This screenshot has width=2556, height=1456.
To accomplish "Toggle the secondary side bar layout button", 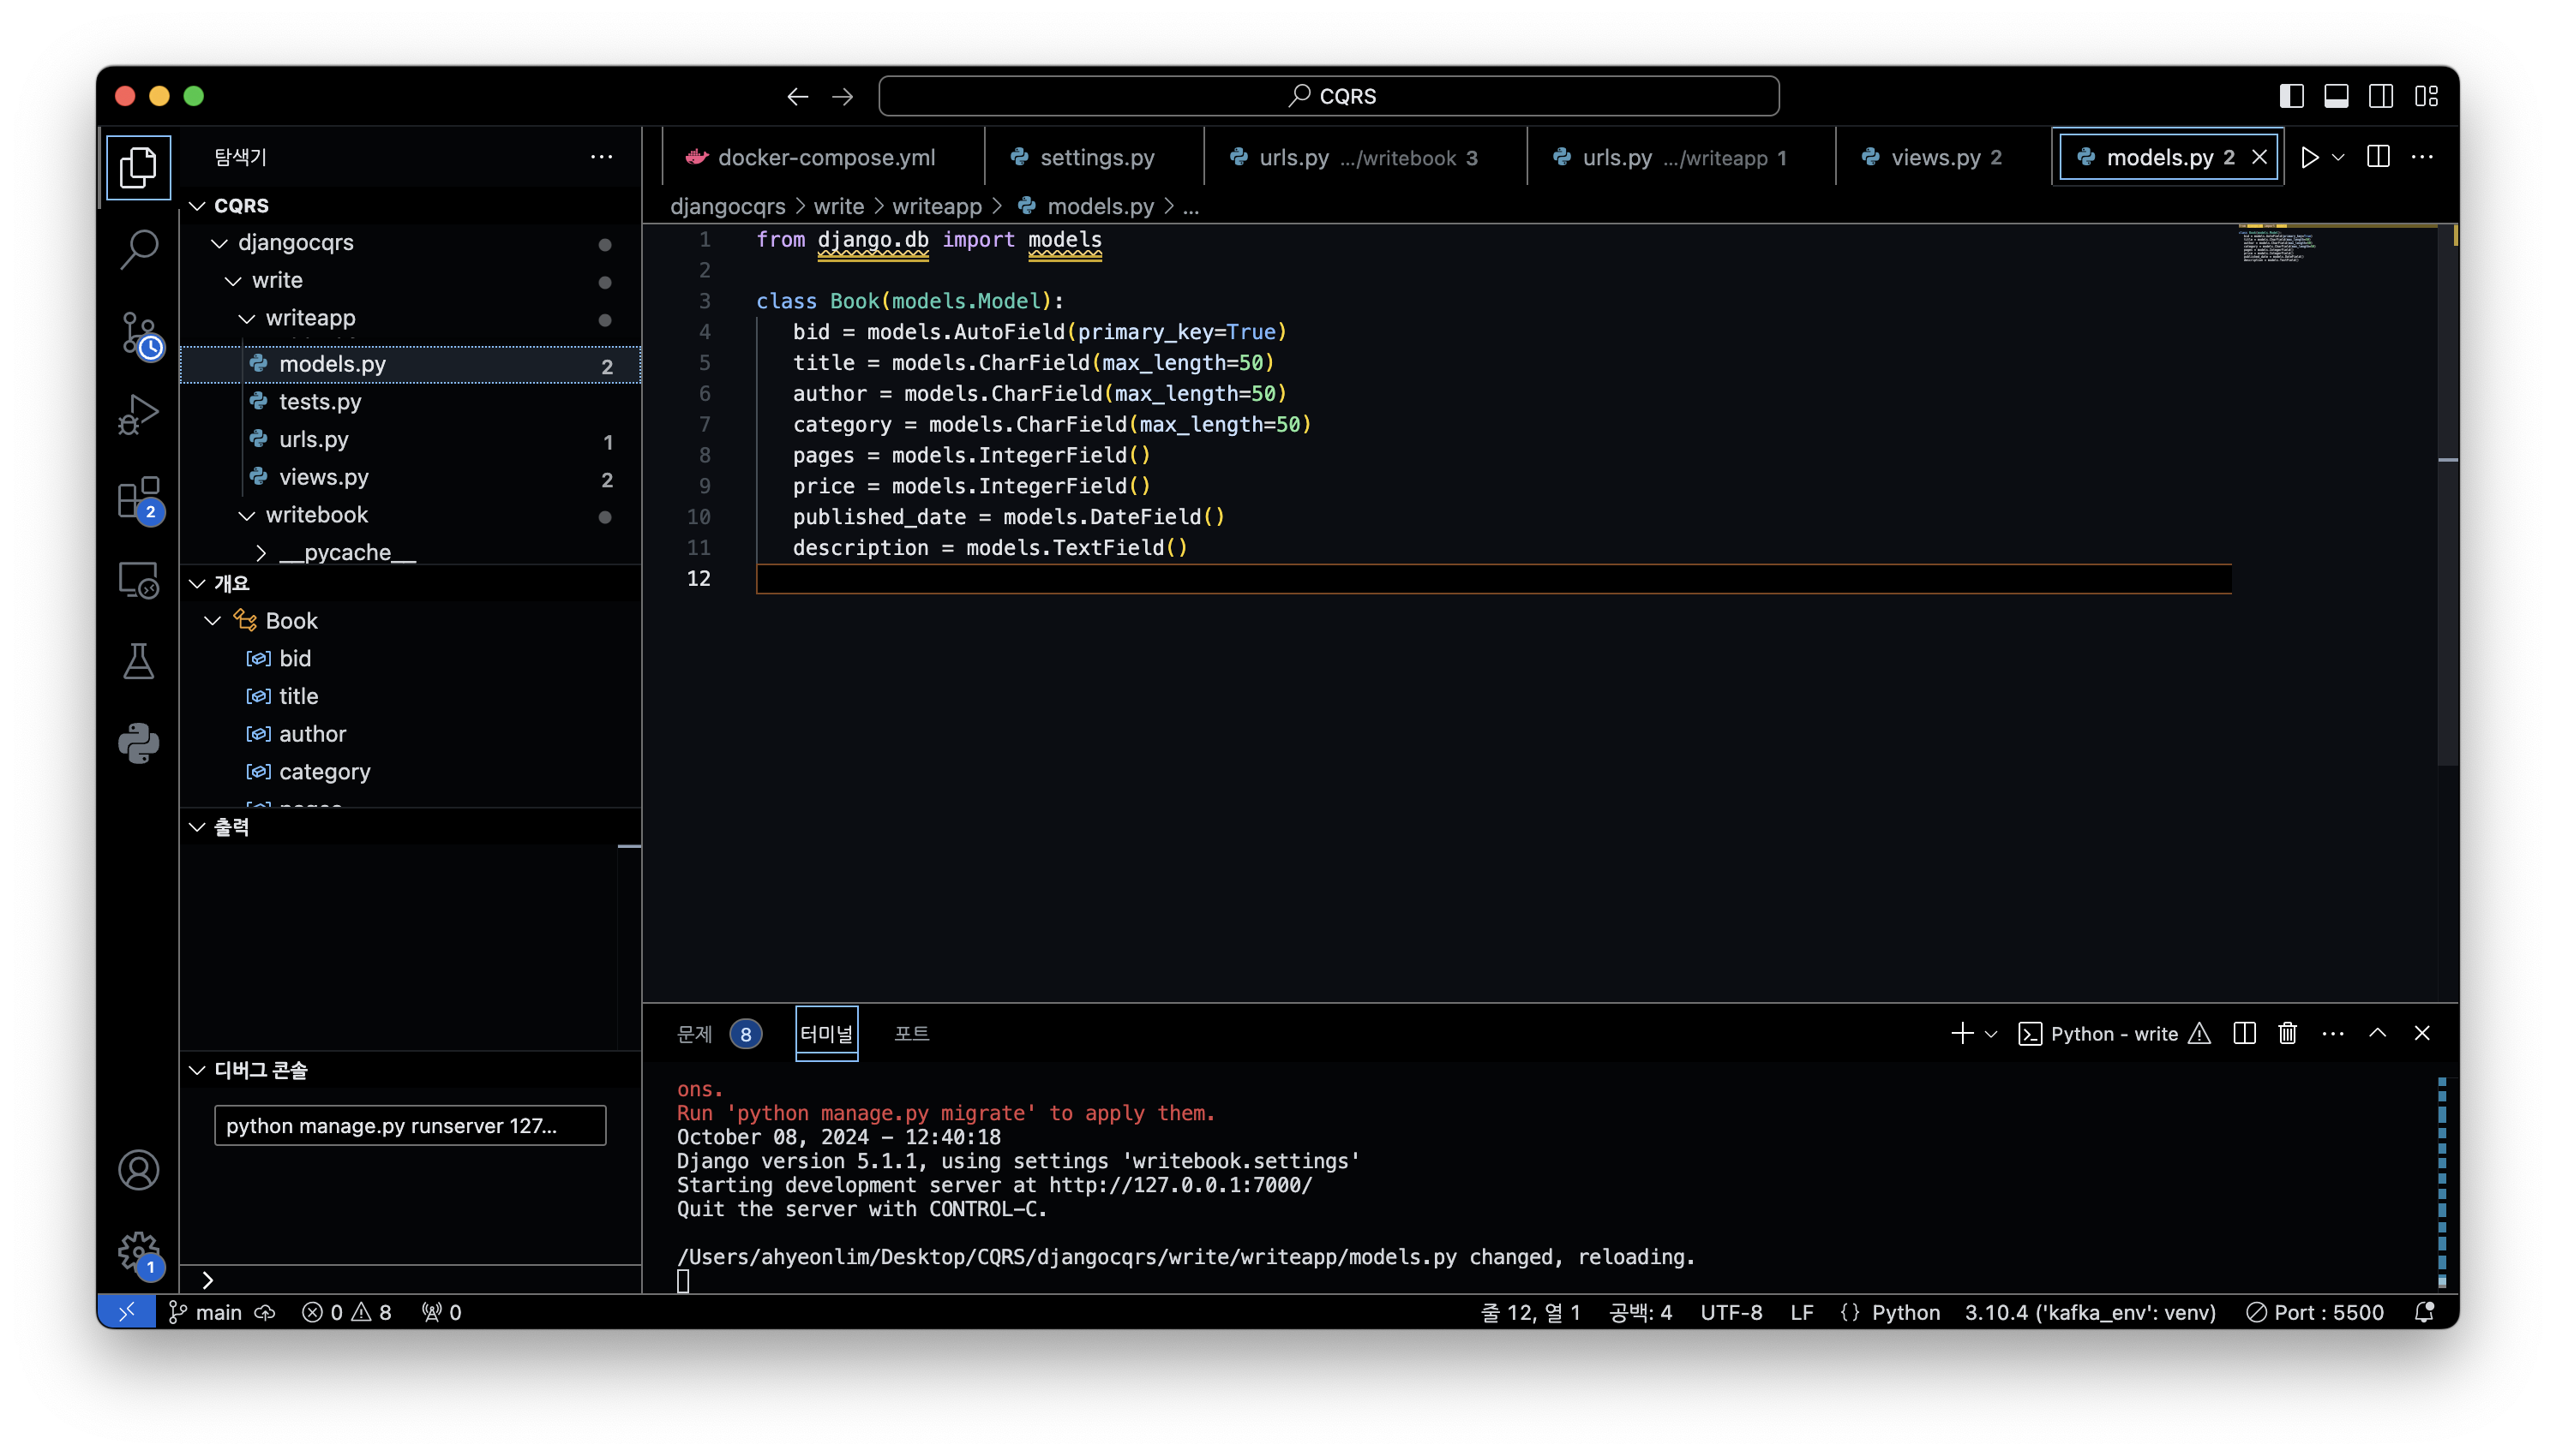I will point(2381,96).
